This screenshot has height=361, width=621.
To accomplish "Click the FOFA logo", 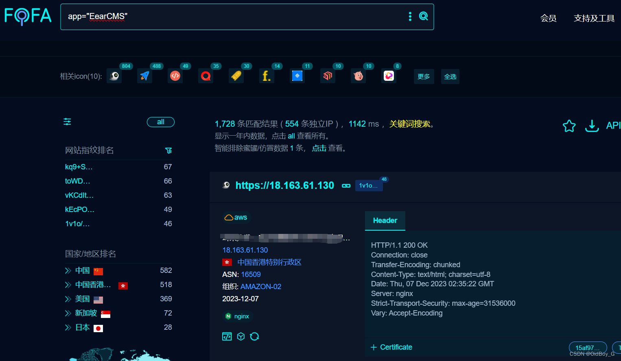I will (x=28, y=16).
